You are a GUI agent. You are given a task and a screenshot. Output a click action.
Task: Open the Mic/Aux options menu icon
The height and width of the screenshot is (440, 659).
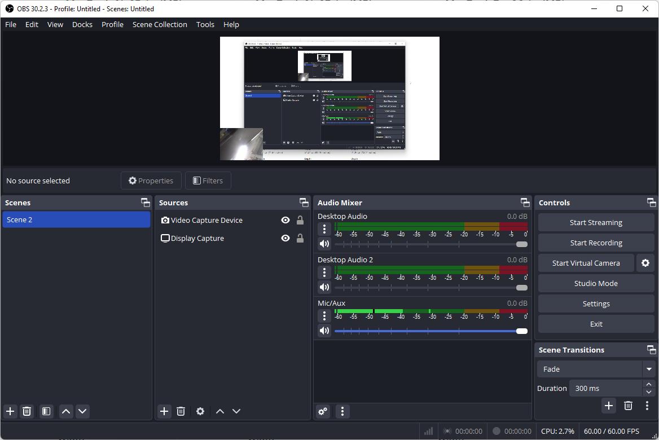(x=324, y=316)
